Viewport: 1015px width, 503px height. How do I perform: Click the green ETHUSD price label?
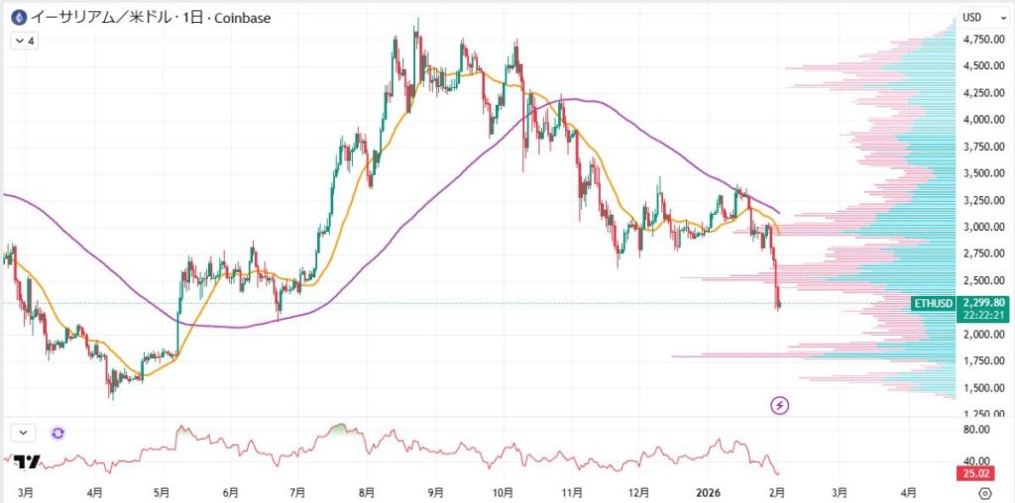(934, 303)
